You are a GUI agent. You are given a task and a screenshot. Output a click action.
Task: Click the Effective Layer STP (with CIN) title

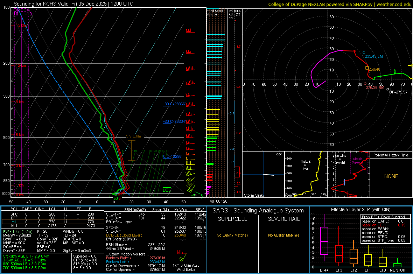(360, 210)
